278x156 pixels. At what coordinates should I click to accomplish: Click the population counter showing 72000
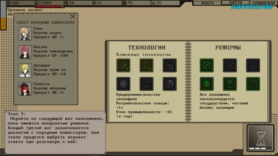pyautogui.click(x=49, y=3)
